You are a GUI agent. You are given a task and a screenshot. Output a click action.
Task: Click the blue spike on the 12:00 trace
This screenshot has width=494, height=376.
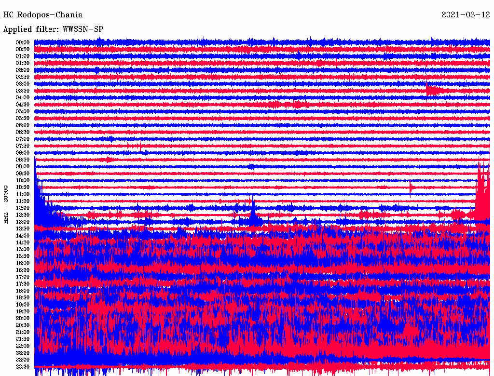[x=253, y=209]
